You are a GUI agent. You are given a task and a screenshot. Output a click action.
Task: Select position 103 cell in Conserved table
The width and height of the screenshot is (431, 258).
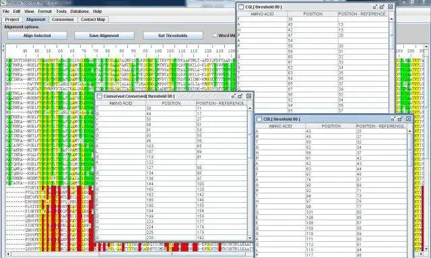point(171,146)
